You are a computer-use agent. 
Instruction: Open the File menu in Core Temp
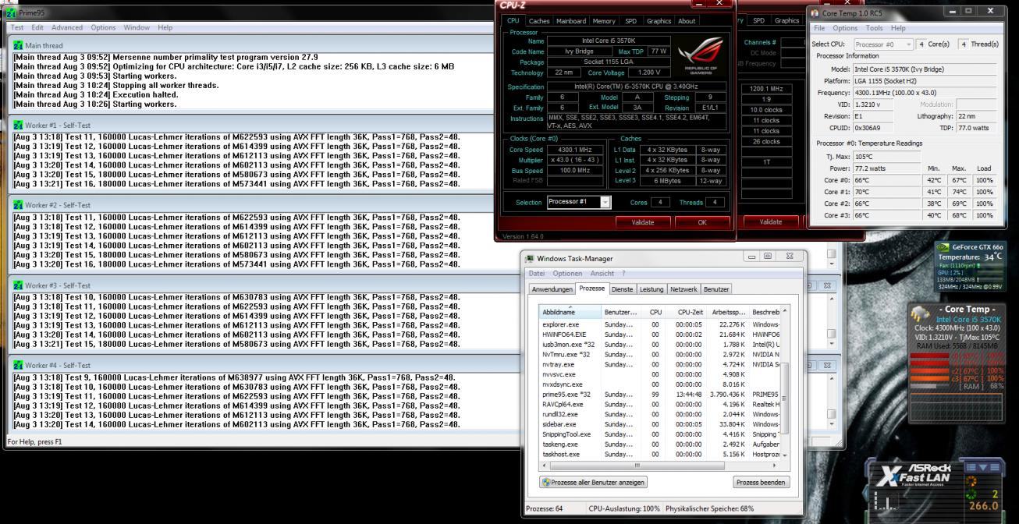click(x=820, y=28)
